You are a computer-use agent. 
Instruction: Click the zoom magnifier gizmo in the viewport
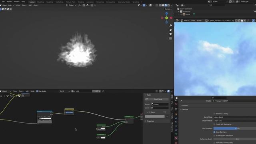click(170, 26)
